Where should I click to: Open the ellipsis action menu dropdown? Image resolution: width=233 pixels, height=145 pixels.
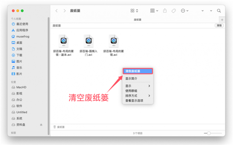185,11
